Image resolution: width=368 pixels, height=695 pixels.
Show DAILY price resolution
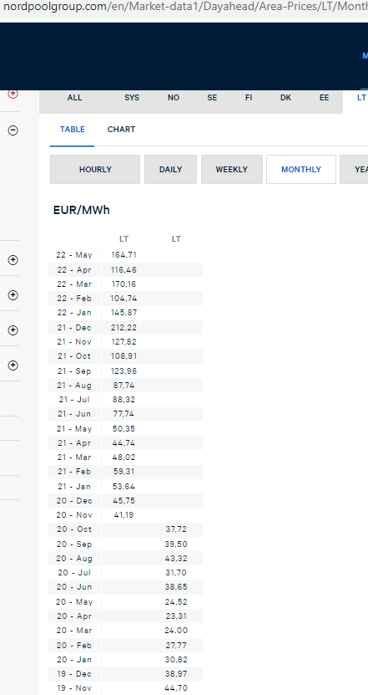tap(170, 169)
